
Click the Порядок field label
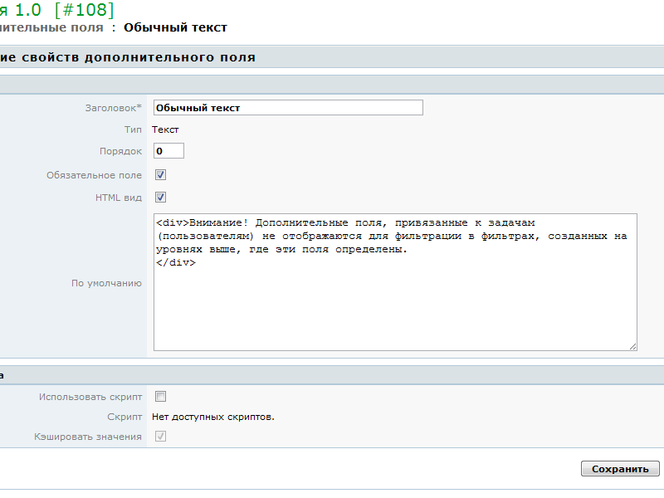click(x=120, y=151)
